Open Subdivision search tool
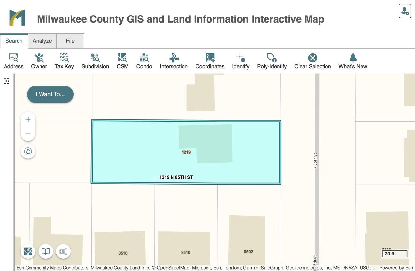This screenshot has height=271, width=415. click(95, 61)
